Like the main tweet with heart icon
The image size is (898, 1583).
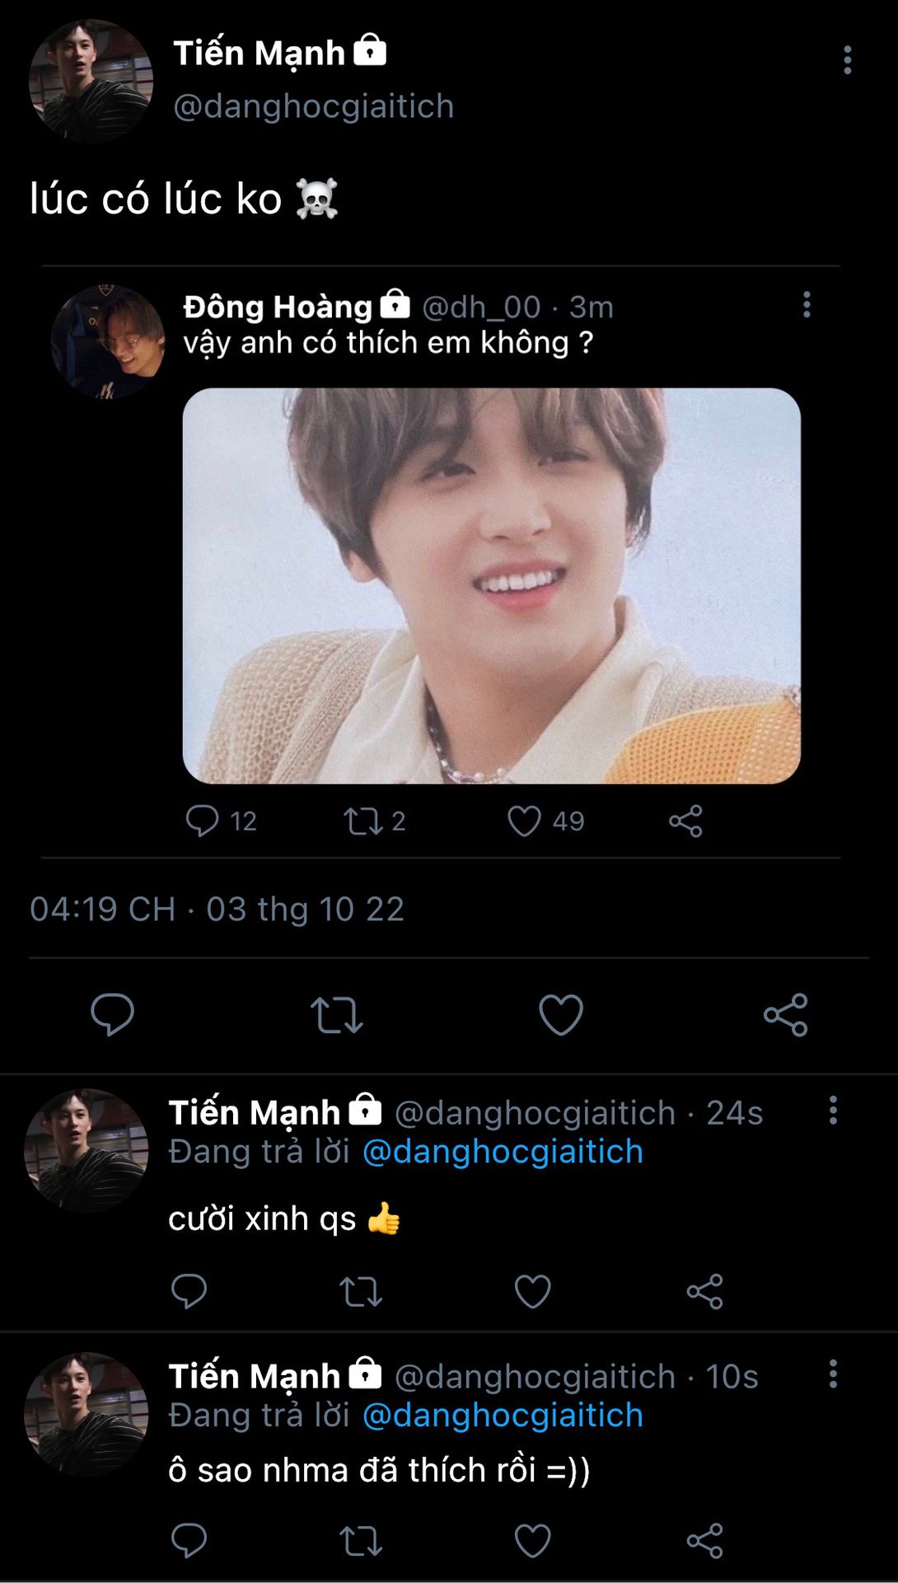coord(561,1014)
